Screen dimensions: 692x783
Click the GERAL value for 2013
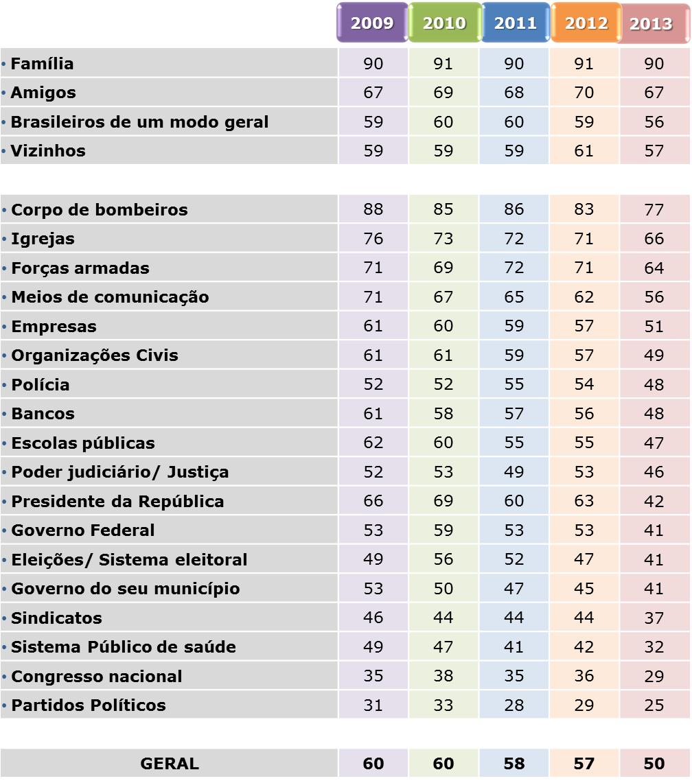654,764
